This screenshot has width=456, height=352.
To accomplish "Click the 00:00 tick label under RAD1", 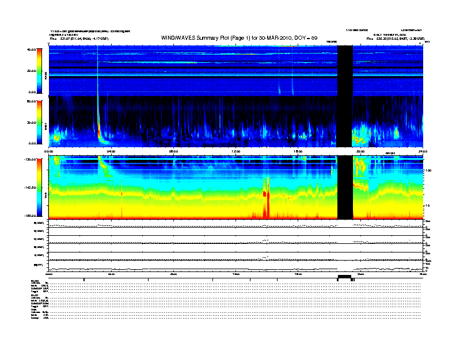I will tap(48, 151).
